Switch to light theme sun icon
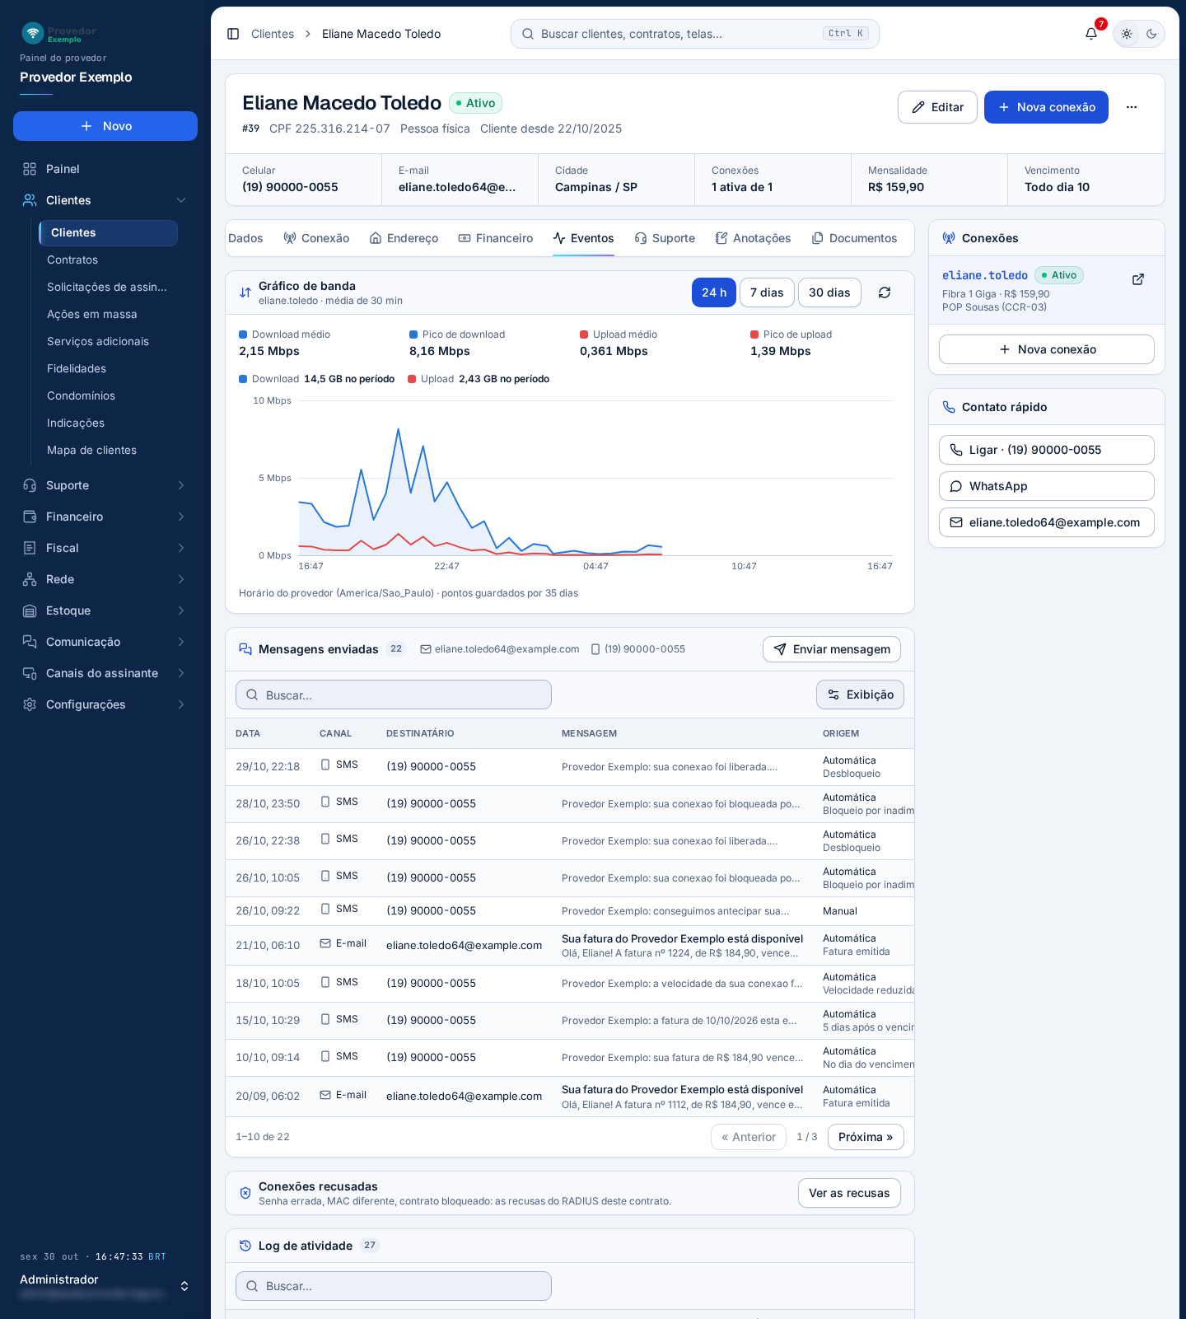This screenshot has height=1319, width=1186. click(1127, 34)
